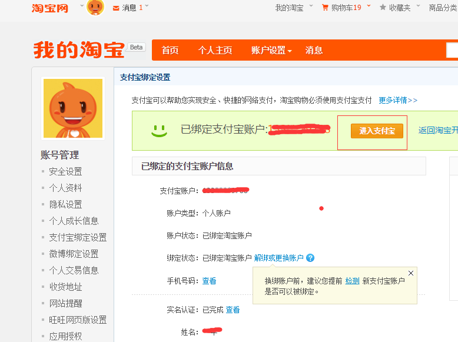The image size is (458, 342).
Task: Click the message envelope icon
Action: (116, 8)
